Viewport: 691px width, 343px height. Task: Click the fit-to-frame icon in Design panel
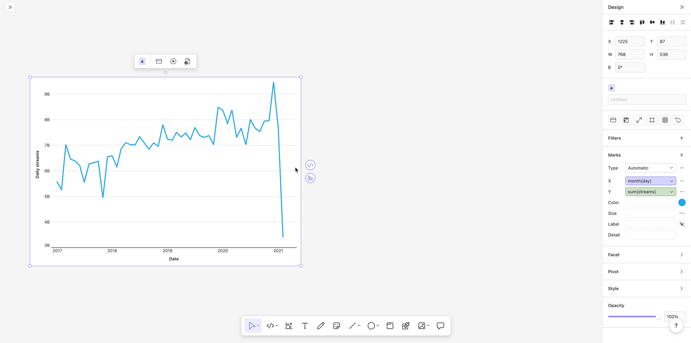tap(652, 120)
